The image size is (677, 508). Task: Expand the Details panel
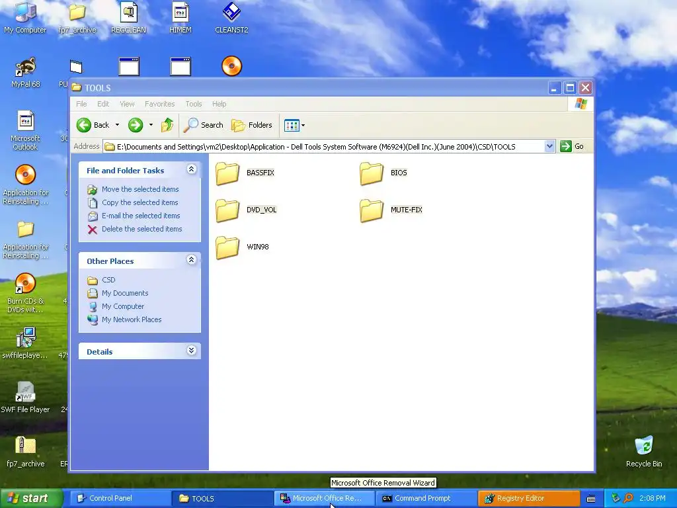191,351
